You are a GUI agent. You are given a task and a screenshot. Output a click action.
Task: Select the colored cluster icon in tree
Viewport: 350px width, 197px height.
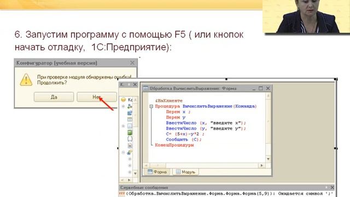point(130,106)
